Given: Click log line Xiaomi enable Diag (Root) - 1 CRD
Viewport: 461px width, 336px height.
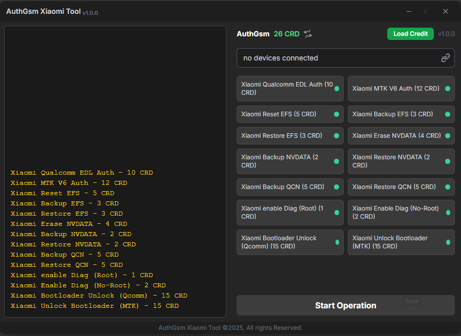Looking at the screenshot, I should click(82, 275).
